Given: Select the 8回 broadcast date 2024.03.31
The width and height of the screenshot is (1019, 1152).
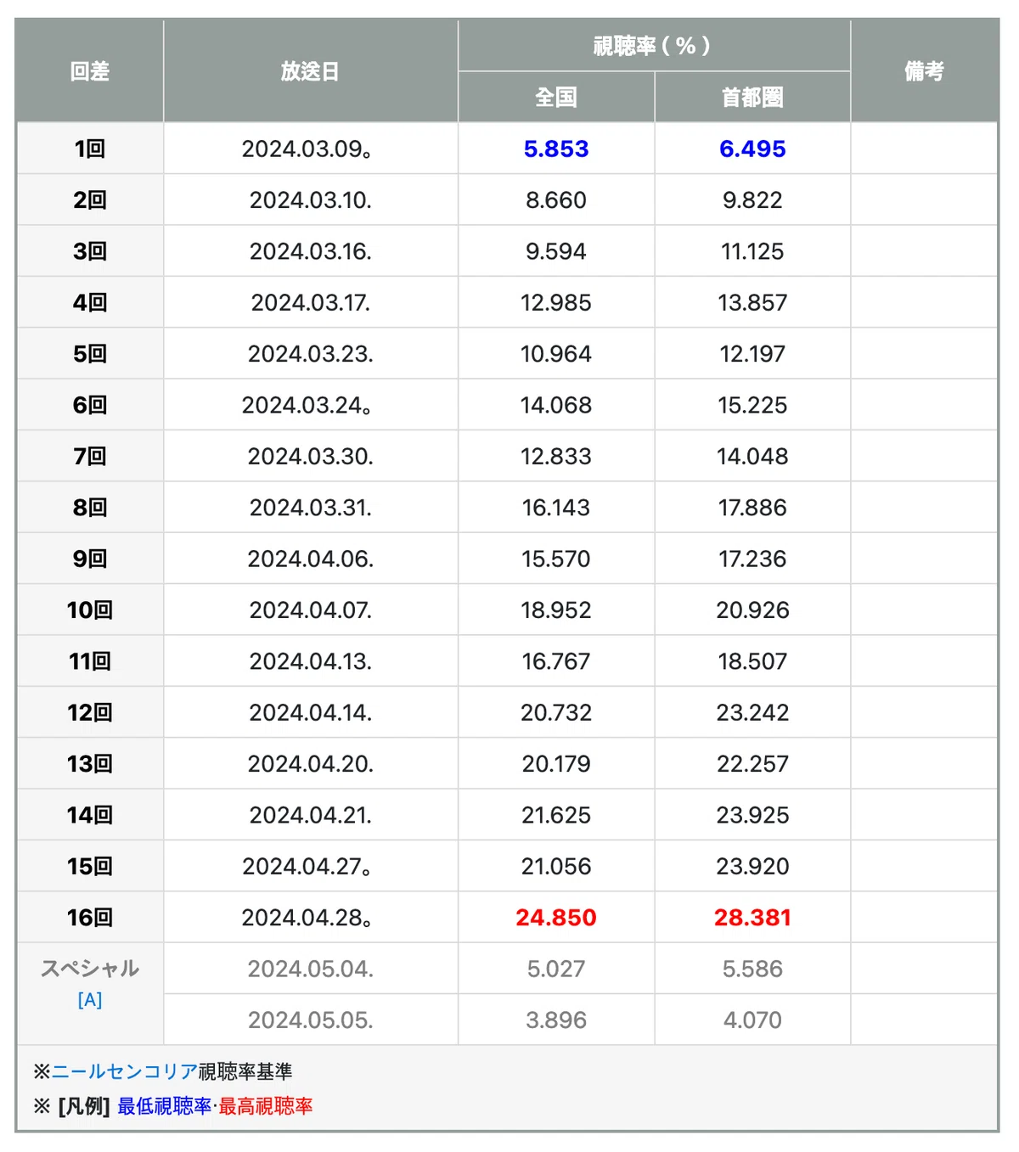Looking at the screenshot, I should click(x=311, y=508).
